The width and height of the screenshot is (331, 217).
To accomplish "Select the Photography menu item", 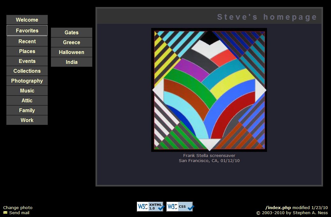I will point(27,81).
